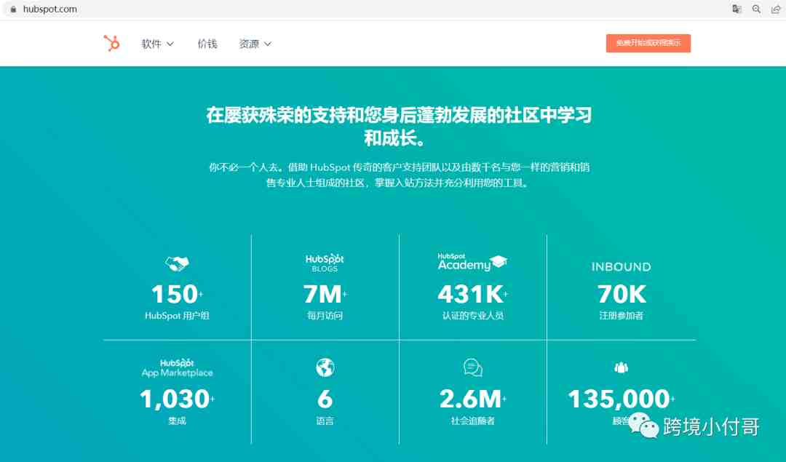The height and width of the screenshot is (462, 786).
Task: Click the HubSpot Academy logo
Action: click(x=472, y=262)
